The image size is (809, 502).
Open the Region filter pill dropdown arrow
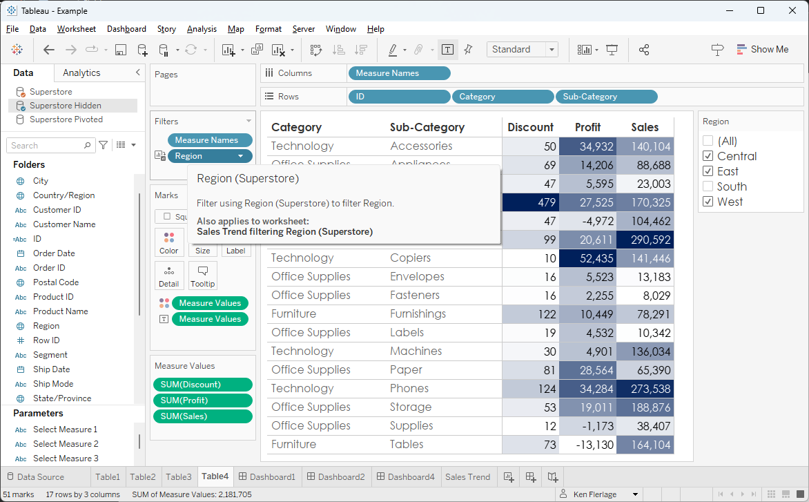[x=240, y=156]
